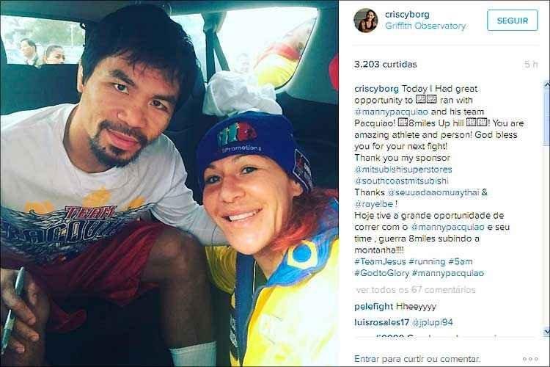The image size is (550, 367).
Task: Open the #TeamJesus hashtag
Action: click(x=380, y=261)
